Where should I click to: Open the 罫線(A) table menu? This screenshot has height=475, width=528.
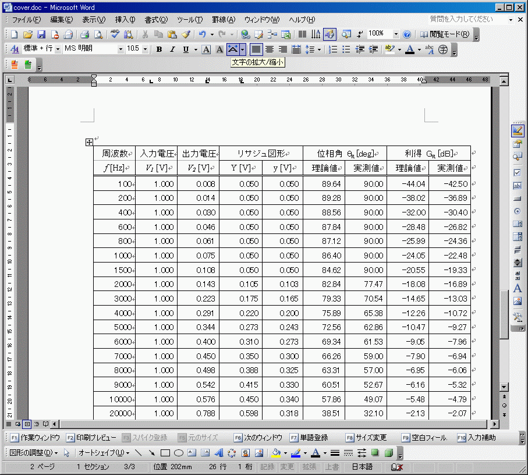click(223, 20)
